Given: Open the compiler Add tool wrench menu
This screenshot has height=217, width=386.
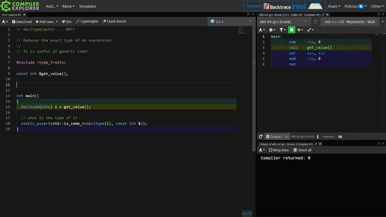Looking at the screenshot, I should pos(310,30).
